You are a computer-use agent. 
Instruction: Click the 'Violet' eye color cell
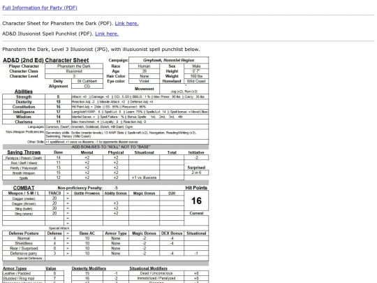[144, 81]
